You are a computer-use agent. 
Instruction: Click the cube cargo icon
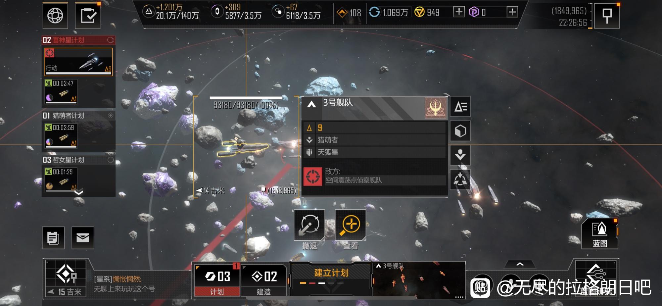[x=460, y=131]
